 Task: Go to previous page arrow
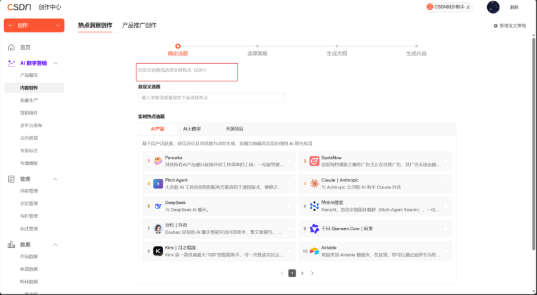tap(282, 273)
